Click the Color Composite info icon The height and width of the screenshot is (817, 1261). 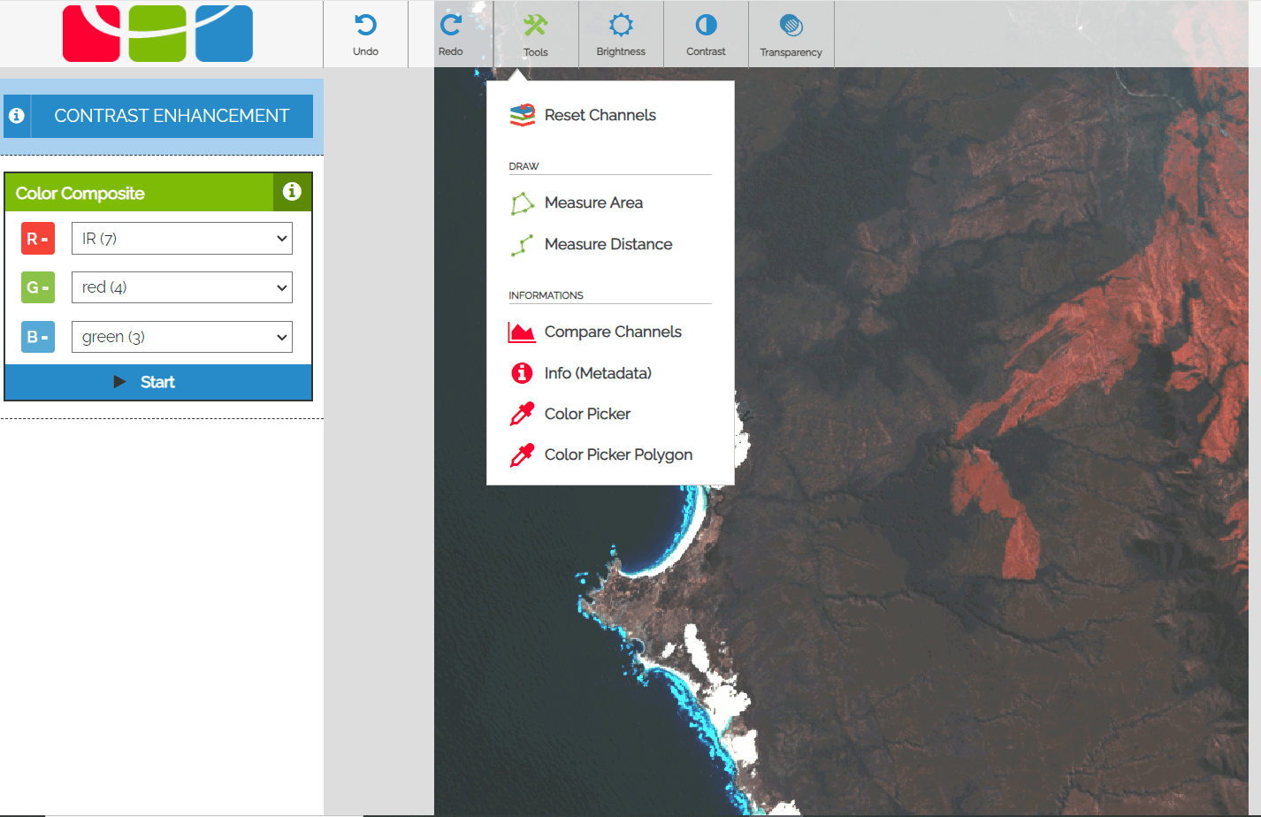tap(292, 192)
